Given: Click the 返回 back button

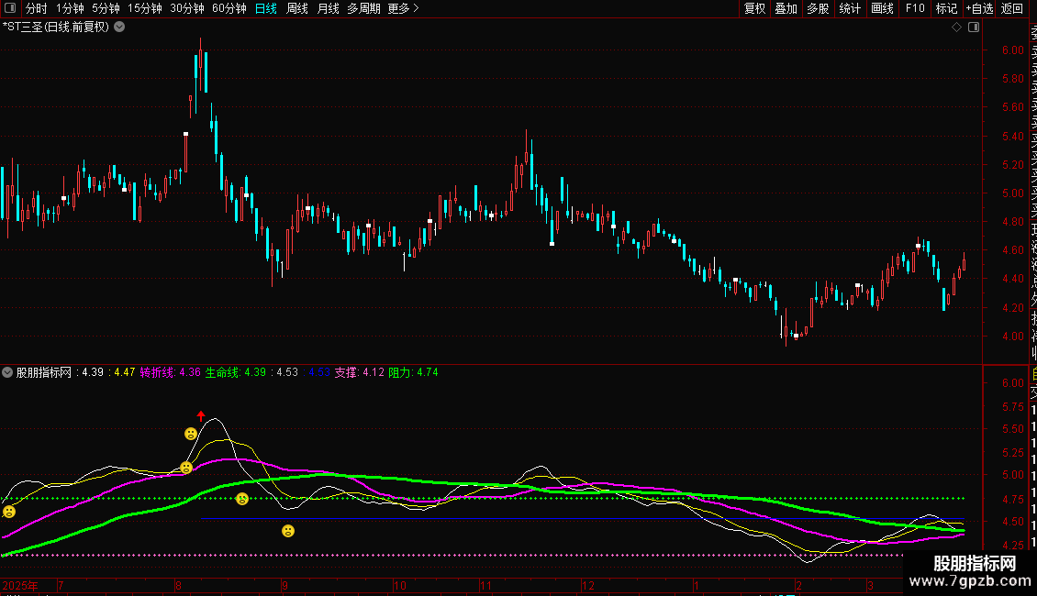Looking at the screenshot, I should tap(1012, 8).
